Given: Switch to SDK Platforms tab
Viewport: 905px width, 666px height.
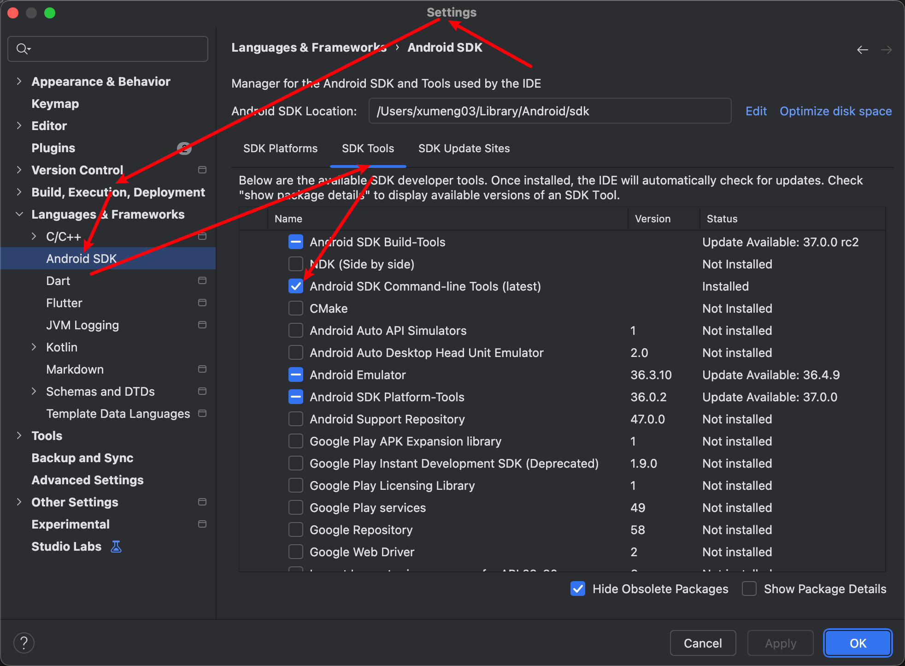Looking at the screenshot, I should pos(280,149).
